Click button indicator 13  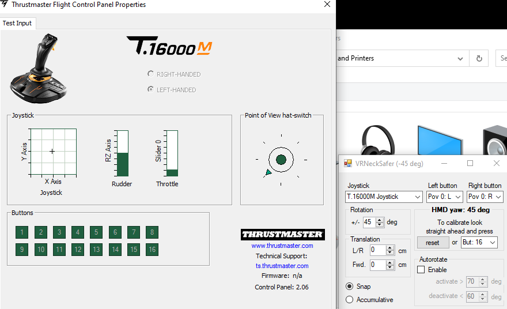coord(96,250)
